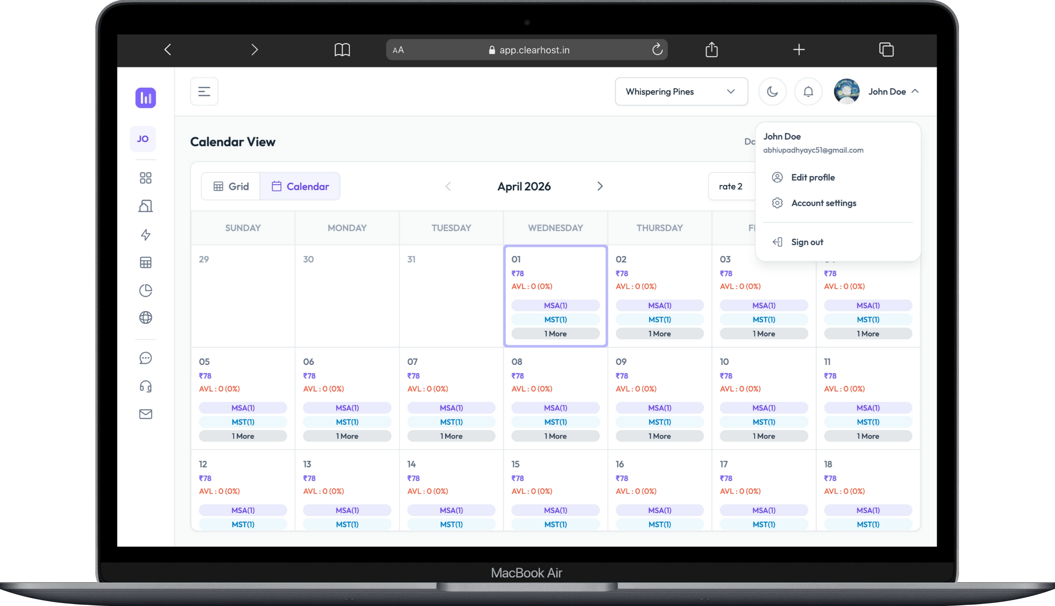
Task: Collapse the John Doe user menu chevron
Action: pyautogui.click(x=915, y=91)
